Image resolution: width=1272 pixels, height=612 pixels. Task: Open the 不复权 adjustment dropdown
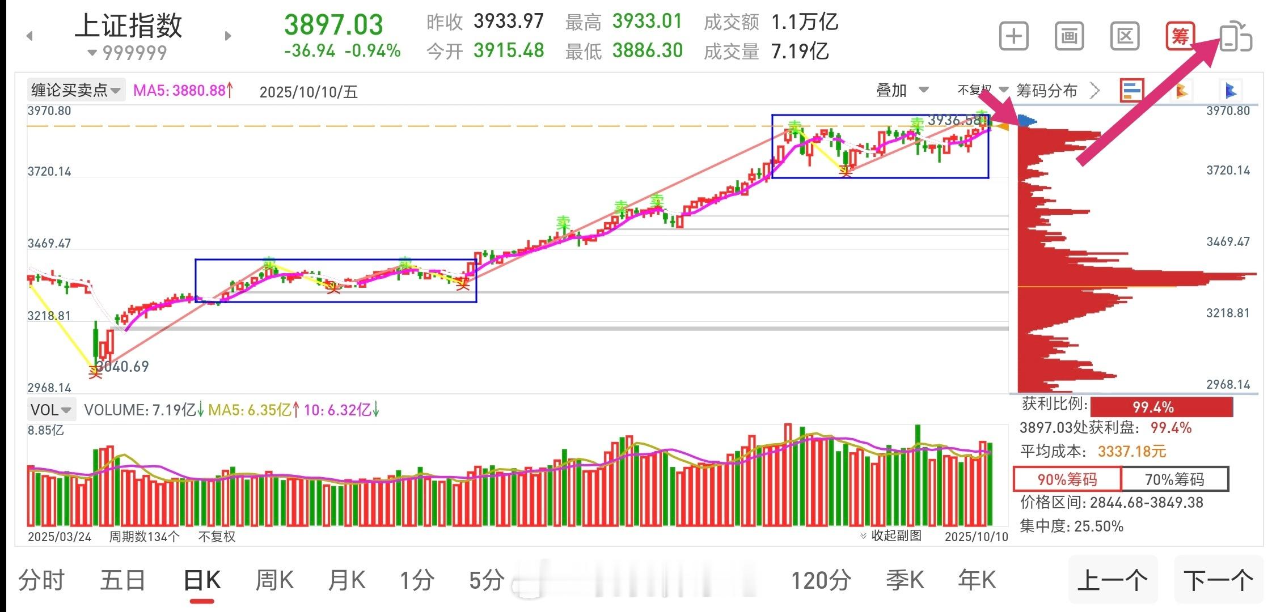click(x=978, y=90)
